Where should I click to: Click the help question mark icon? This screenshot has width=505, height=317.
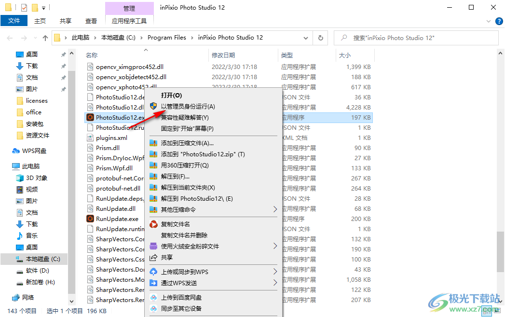tap(499, 21)
